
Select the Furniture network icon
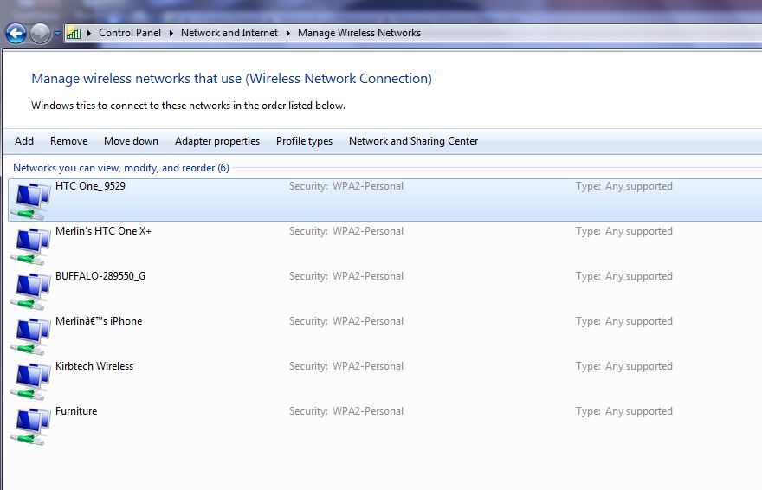[31, 426]
